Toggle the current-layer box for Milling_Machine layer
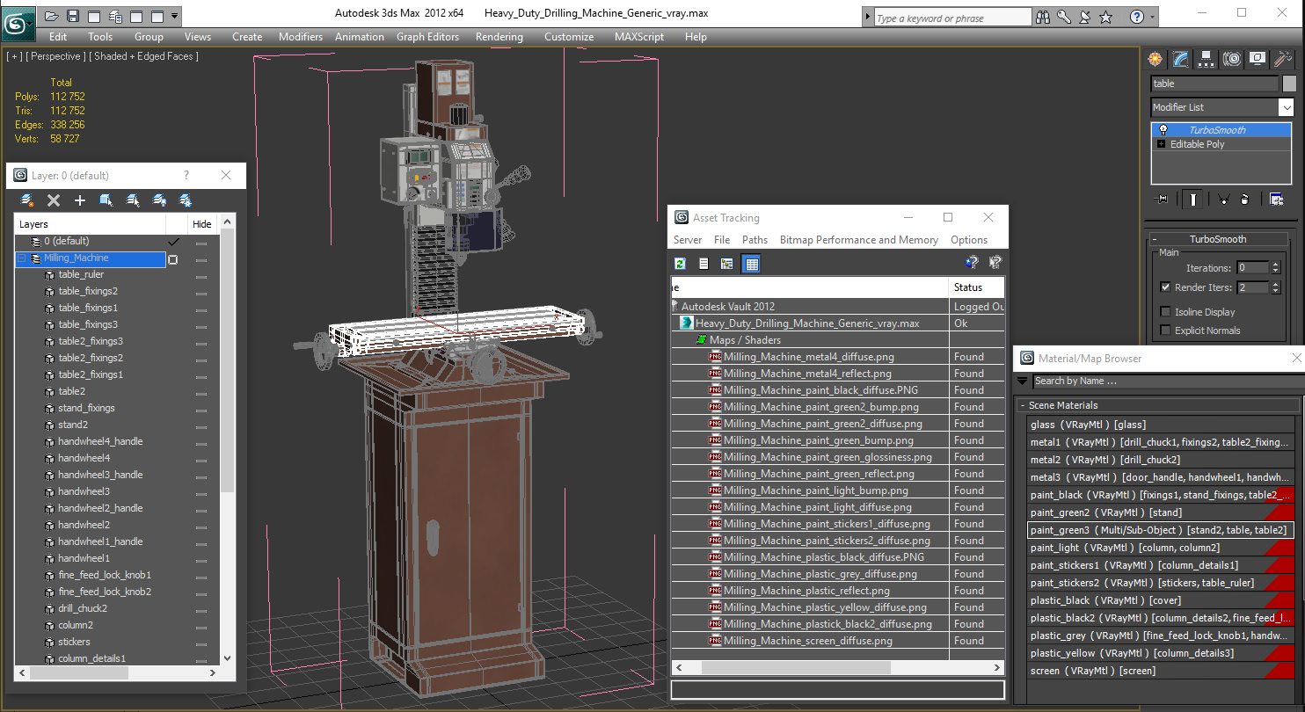1305x712 pixels. (173, 259)
